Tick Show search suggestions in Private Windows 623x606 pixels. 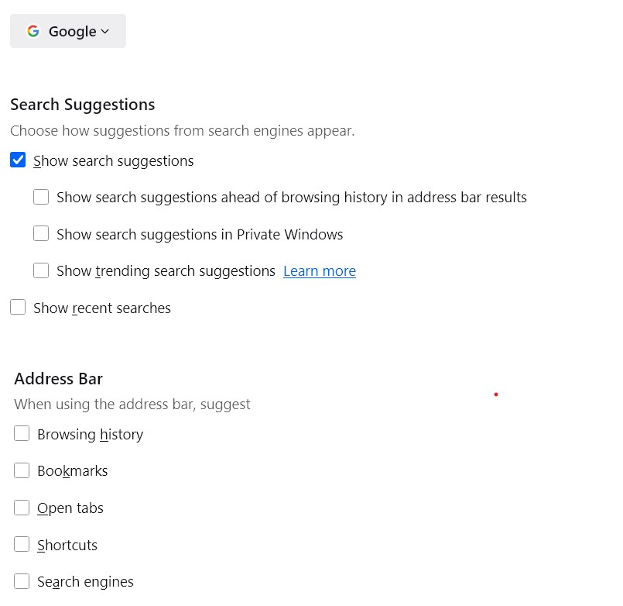41,234
